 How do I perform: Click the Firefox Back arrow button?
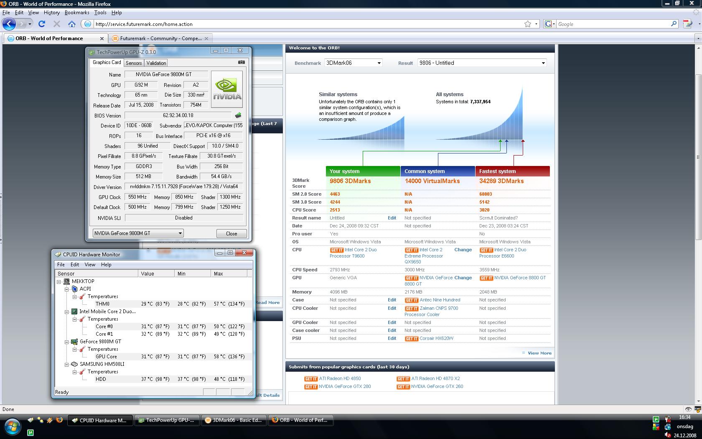9,24
